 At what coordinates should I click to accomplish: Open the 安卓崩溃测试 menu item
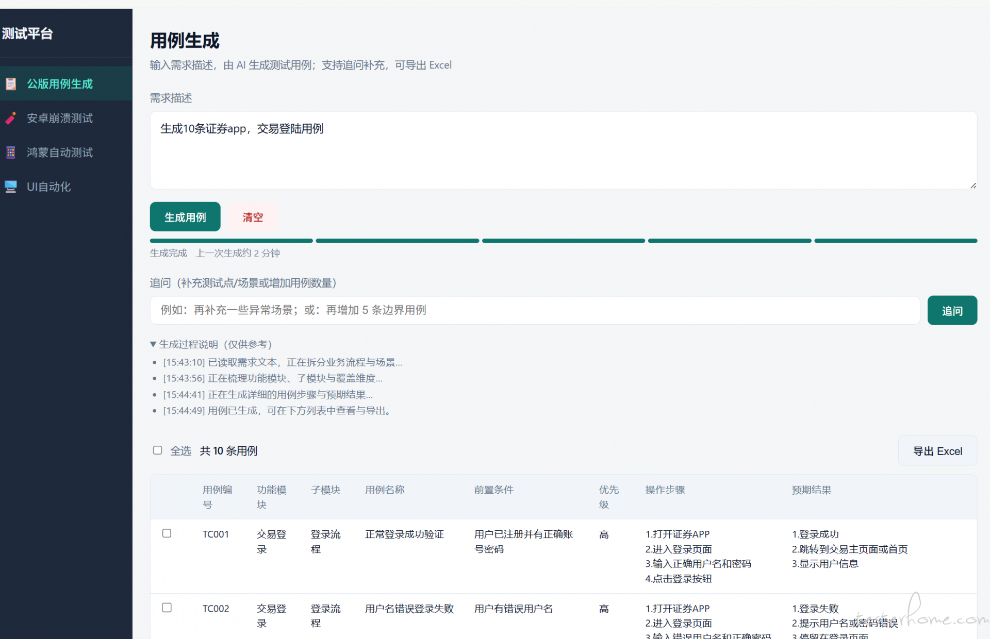(60, 118)
